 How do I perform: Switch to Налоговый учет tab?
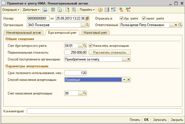95,33
